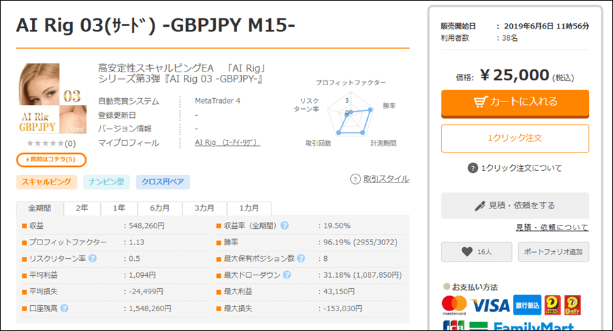Click the pencil icon on 見積・依頼をする
The width and height of the screenshot is (613, 331).
[480, 206]
